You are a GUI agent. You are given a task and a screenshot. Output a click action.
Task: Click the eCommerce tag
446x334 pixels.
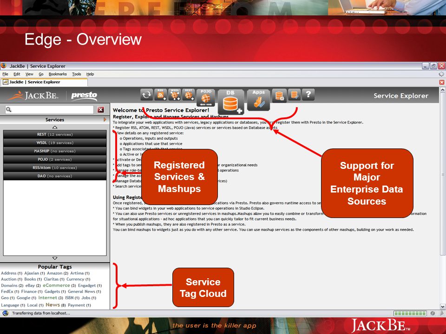click(56, 285)
